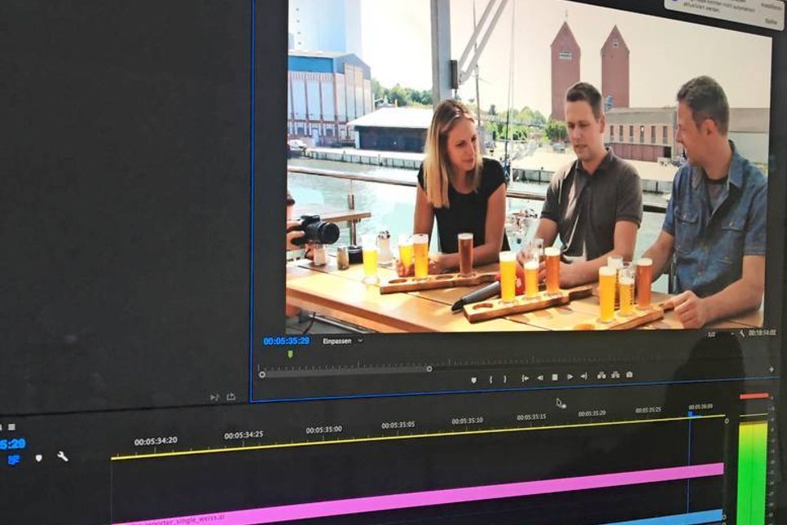Click the Lift icon in transport controls
This screenshot has width=787, height=525.
tap(601, 375)
